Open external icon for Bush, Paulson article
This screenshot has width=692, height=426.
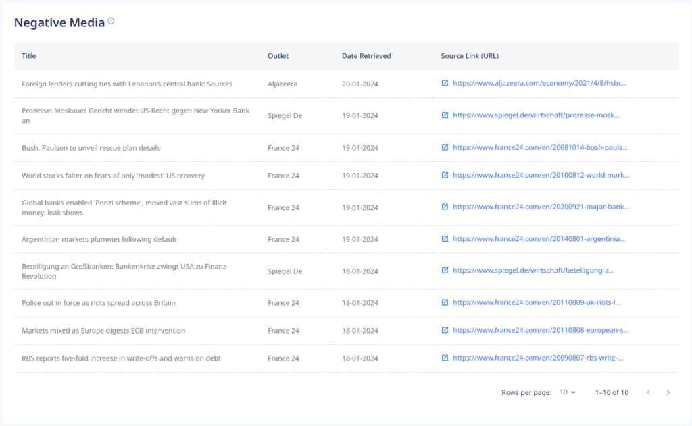pyautogui.click(x=445, y=147)
